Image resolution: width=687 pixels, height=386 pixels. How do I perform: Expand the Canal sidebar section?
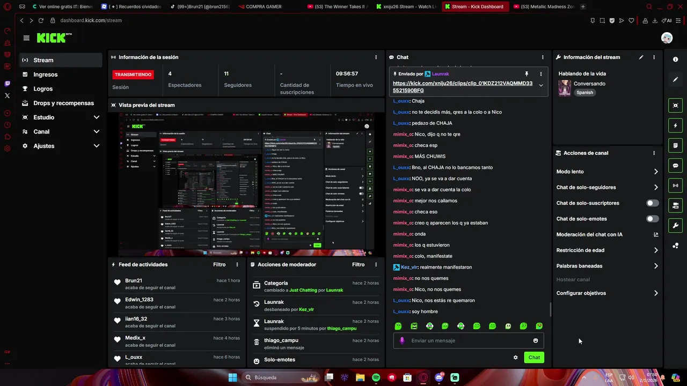(96, 131)
